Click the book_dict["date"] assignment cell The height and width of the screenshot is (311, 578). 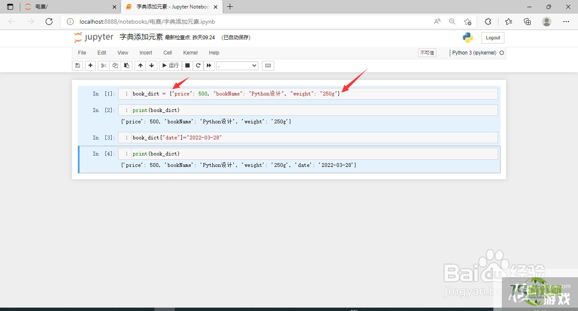pyautogui.click(x=308, y=138)
